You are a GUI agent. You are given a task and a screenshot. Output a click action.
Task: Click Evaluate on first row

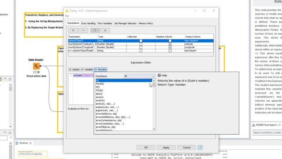[x=78, y=109]
